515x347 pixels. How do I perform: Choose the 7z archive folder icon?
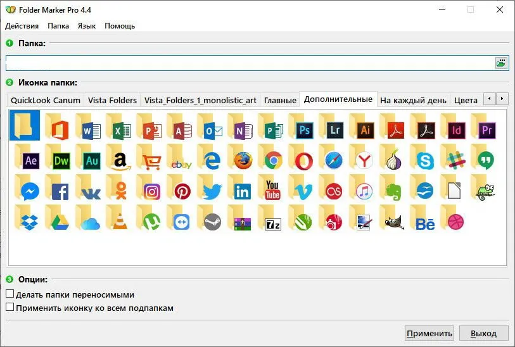271,218
